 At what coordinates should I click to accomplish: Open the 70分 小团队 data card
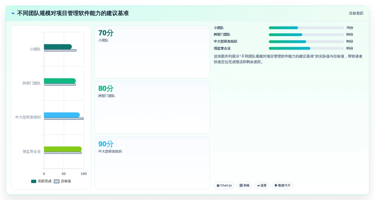(152, 52)
